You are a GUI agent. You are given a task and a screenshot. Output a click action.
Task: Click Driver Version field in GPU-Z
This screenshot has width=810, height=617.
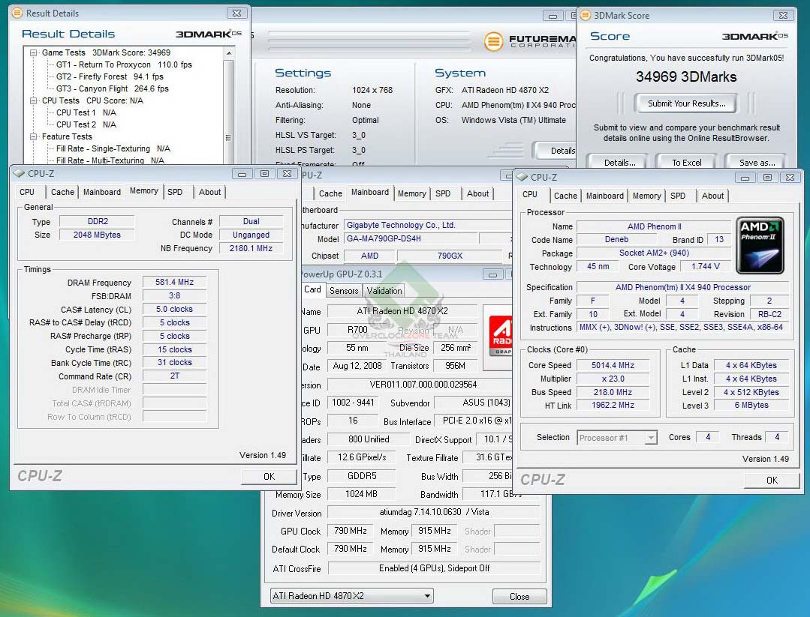point(434,512)
